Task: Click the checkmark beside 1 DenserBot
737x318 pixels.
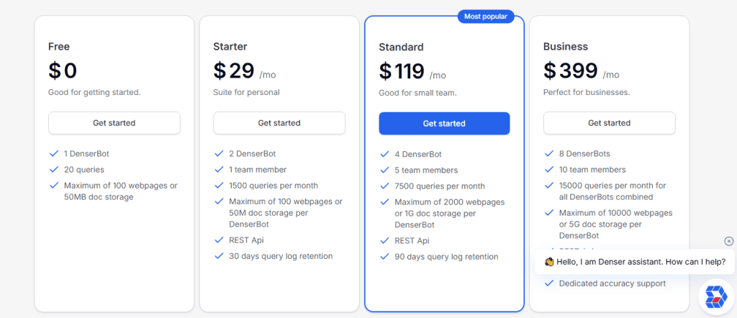Action: tap(53, 153)
